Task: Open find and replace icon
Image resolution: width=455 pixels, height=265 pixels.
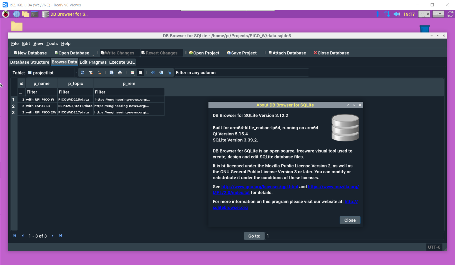Action: pos(169,73)
